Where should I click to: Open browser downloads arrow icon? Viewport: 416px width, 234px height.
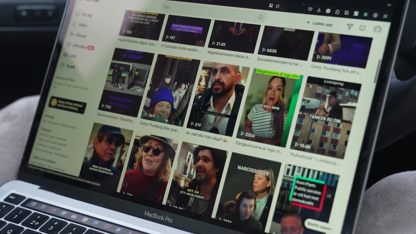click(x=319, y=10)
